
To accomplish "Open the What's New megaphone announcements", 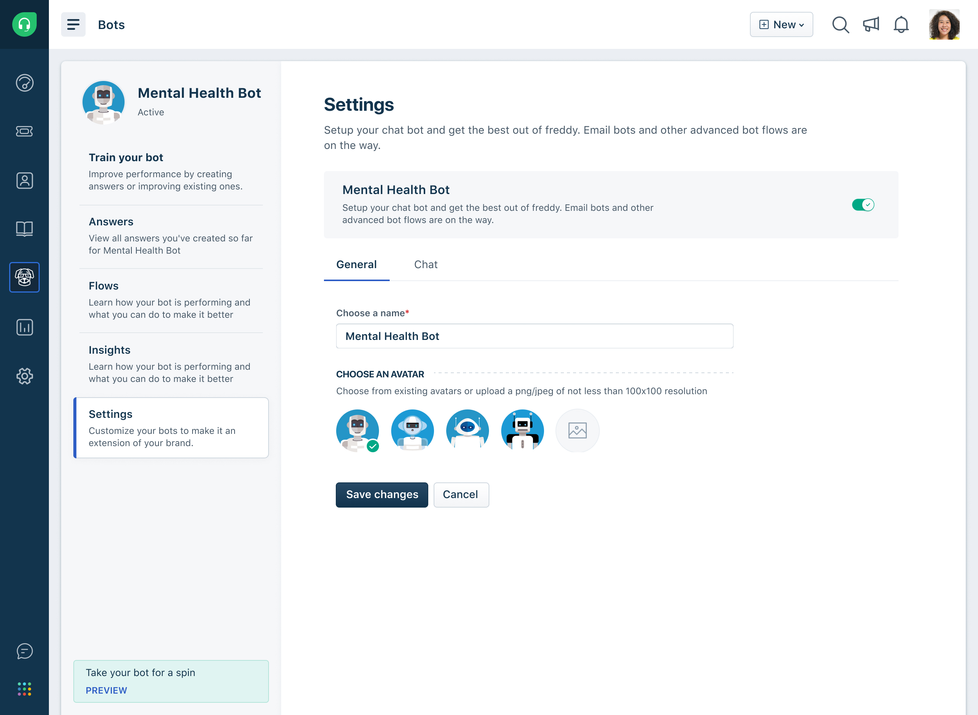I will [871, 25].
